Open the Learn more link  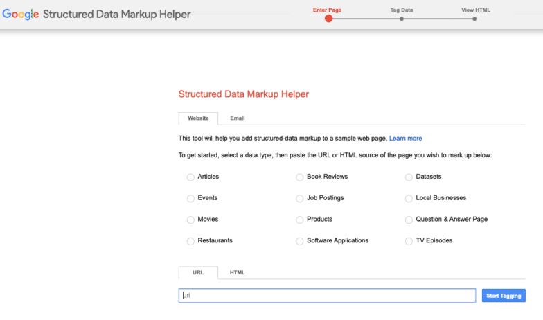coord(405,139)
